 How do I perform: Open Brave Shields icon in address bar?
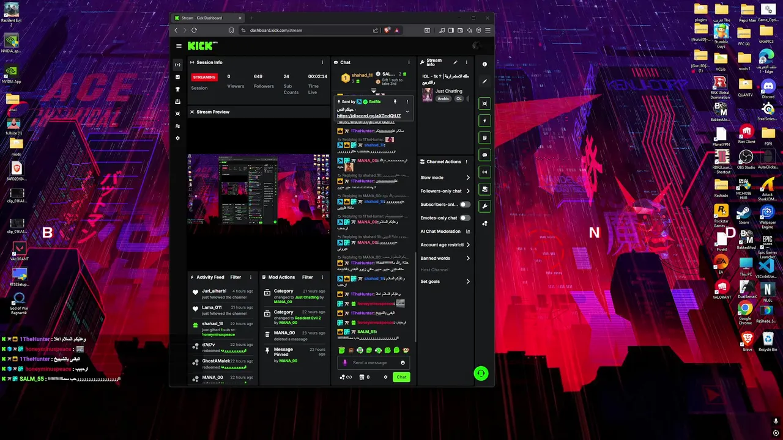[x=387, y=30]
